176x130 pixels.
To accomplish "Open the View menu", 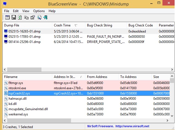I will [26, 11].
